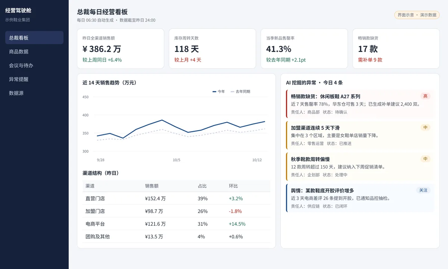Open the 舆情：某款鞋底开胶评价增多 alert

click(360, 198)
